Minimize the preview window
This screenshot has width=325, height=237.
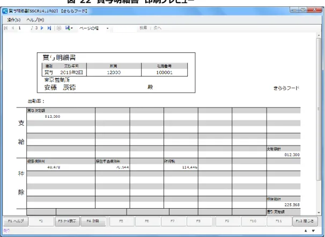pyautogui.click(x=294, y=10)
